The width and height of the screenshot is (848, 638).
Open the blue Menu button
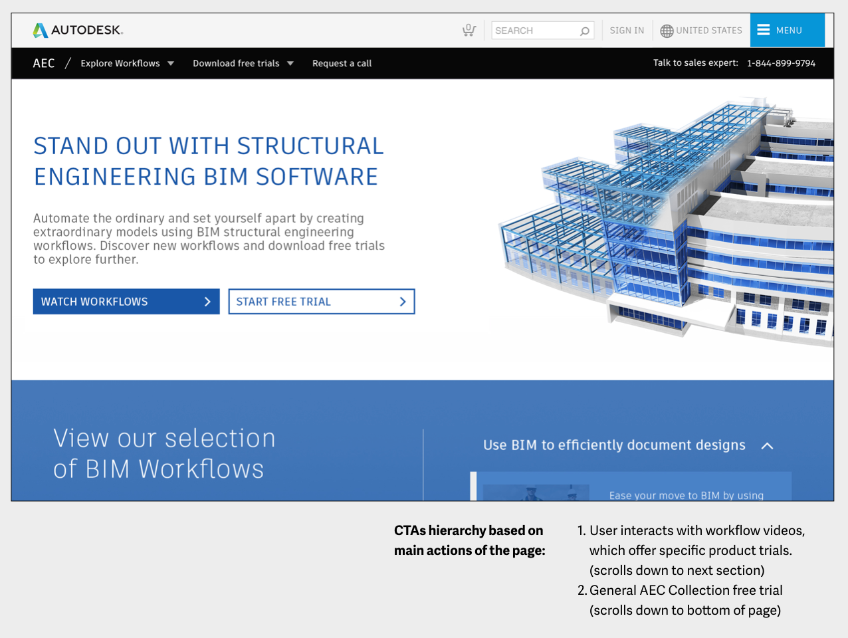click(x=788, y=30)
